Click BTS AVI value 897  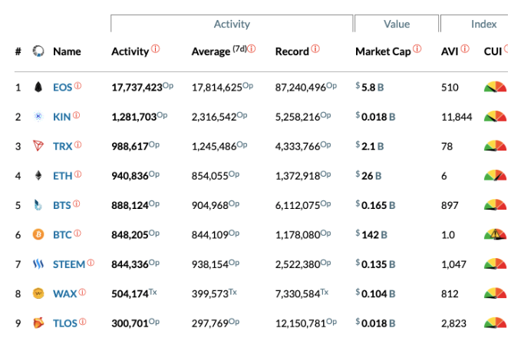[x=450, y=205]
